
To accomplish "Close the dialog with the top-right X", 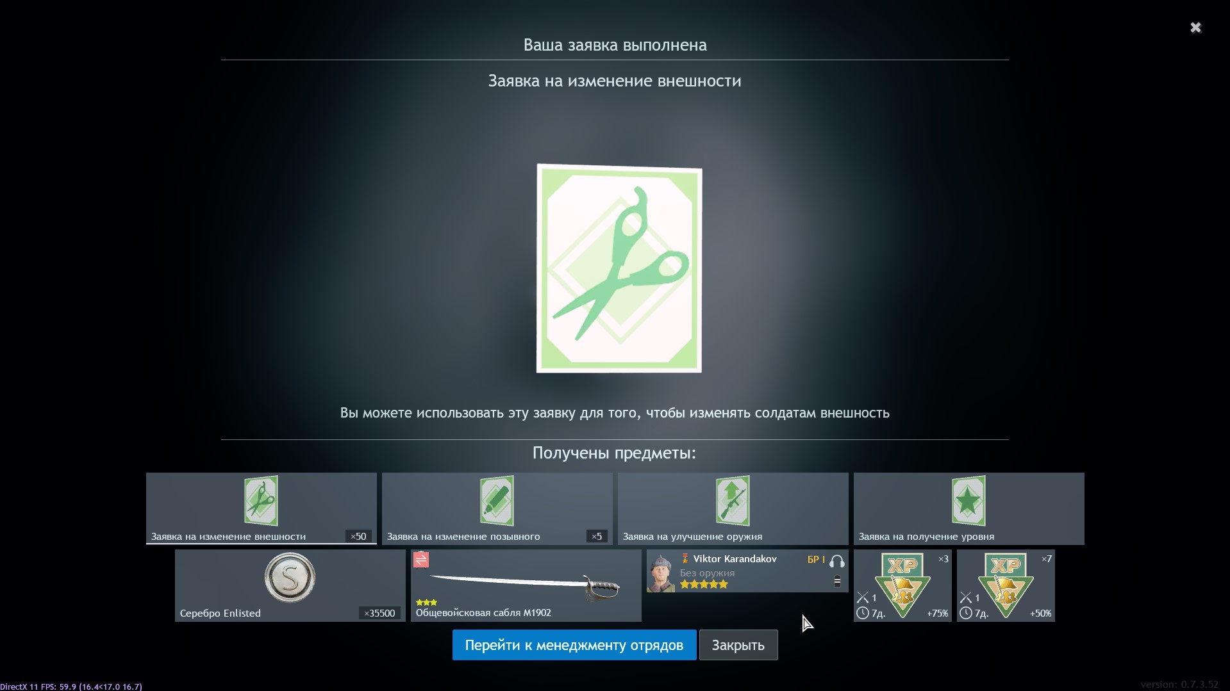I will (1195, 28).
